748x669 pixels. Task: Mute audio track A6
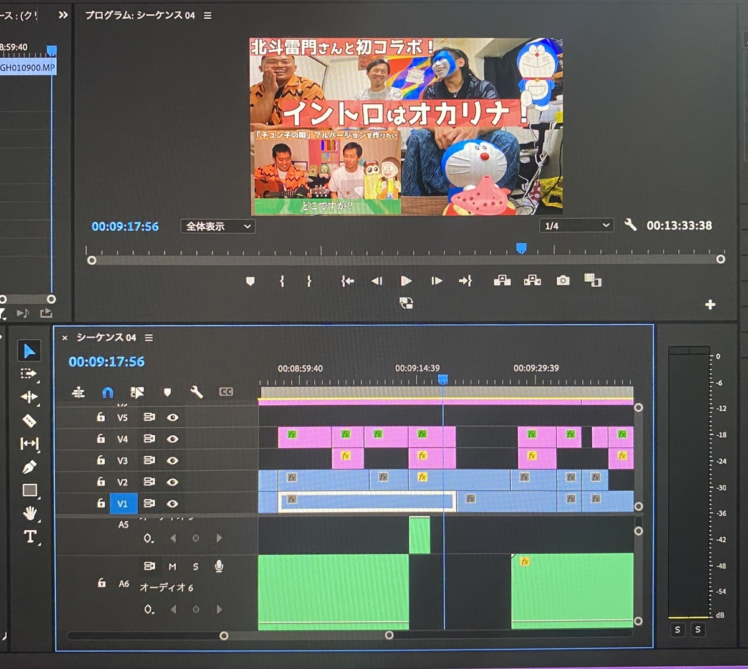coord(173,566)
